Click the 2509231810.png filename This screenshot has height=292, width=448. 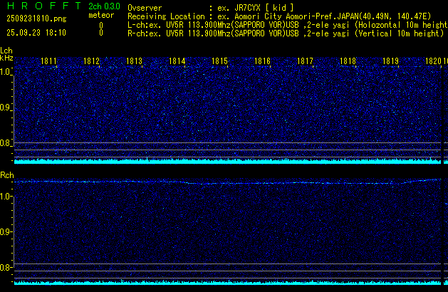35,19
